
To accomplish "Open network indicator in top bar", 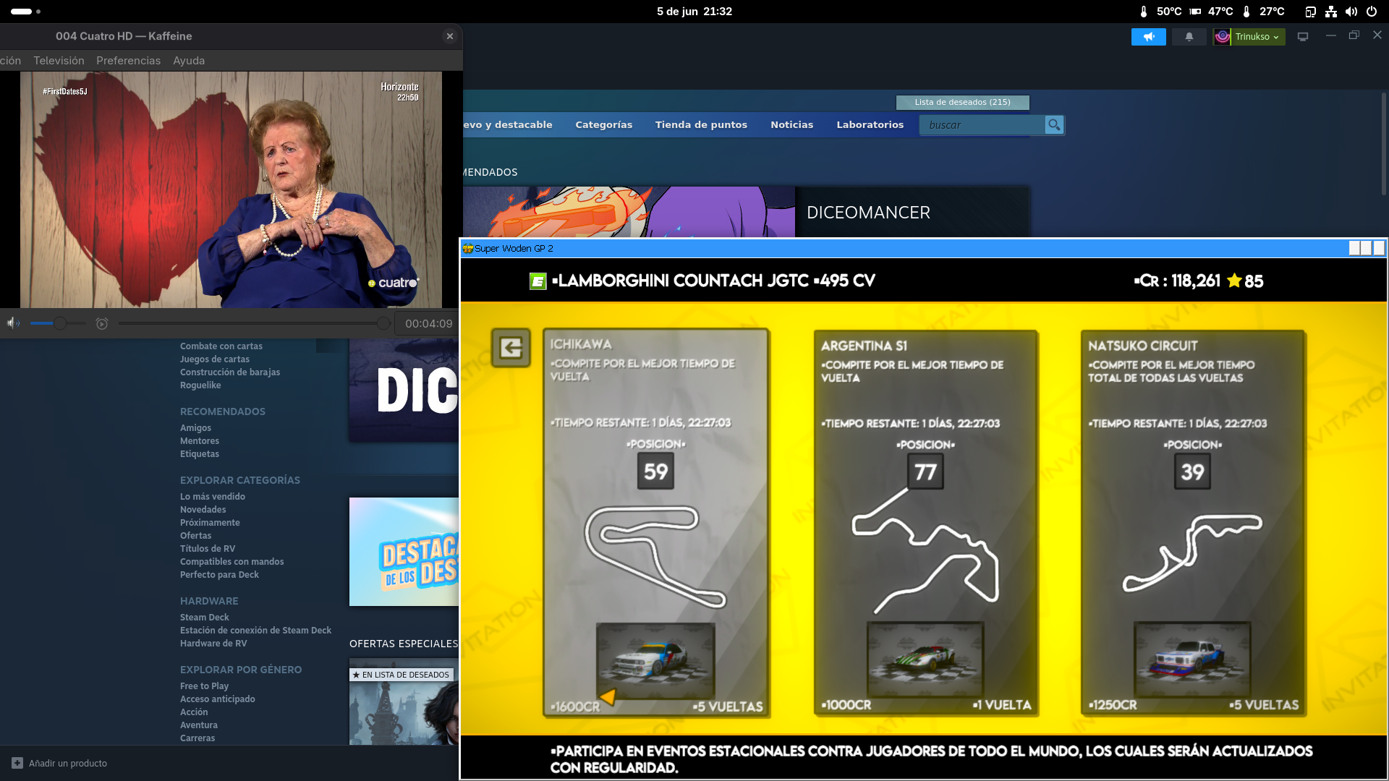I will coord(1330,12).
